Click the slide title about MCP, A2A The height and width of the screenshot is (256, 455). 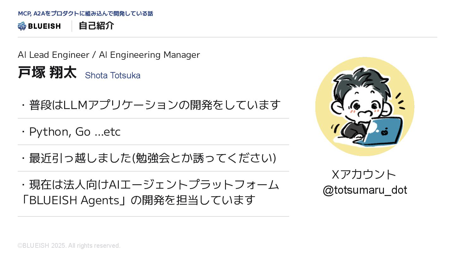click(86, 14)
